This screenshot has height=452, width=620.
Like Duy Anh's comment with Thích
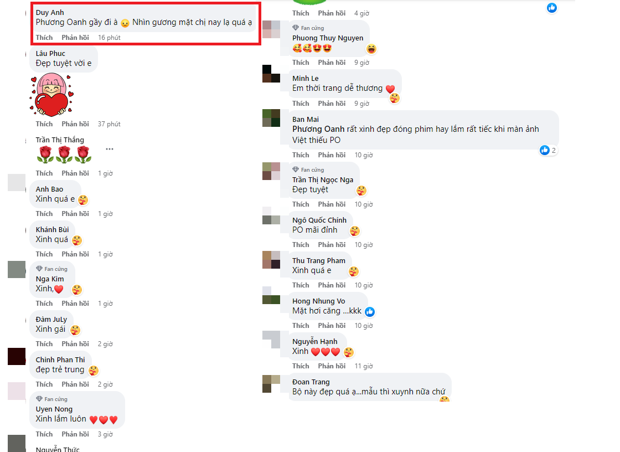(44, 38)
